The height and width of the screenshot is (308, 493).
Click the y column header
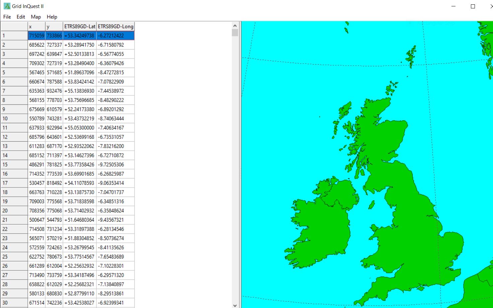(54, 26)
